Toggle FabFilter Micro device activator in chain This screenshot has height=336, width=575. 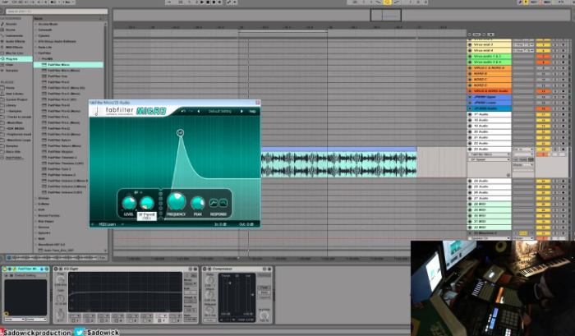tap(5, 269)
